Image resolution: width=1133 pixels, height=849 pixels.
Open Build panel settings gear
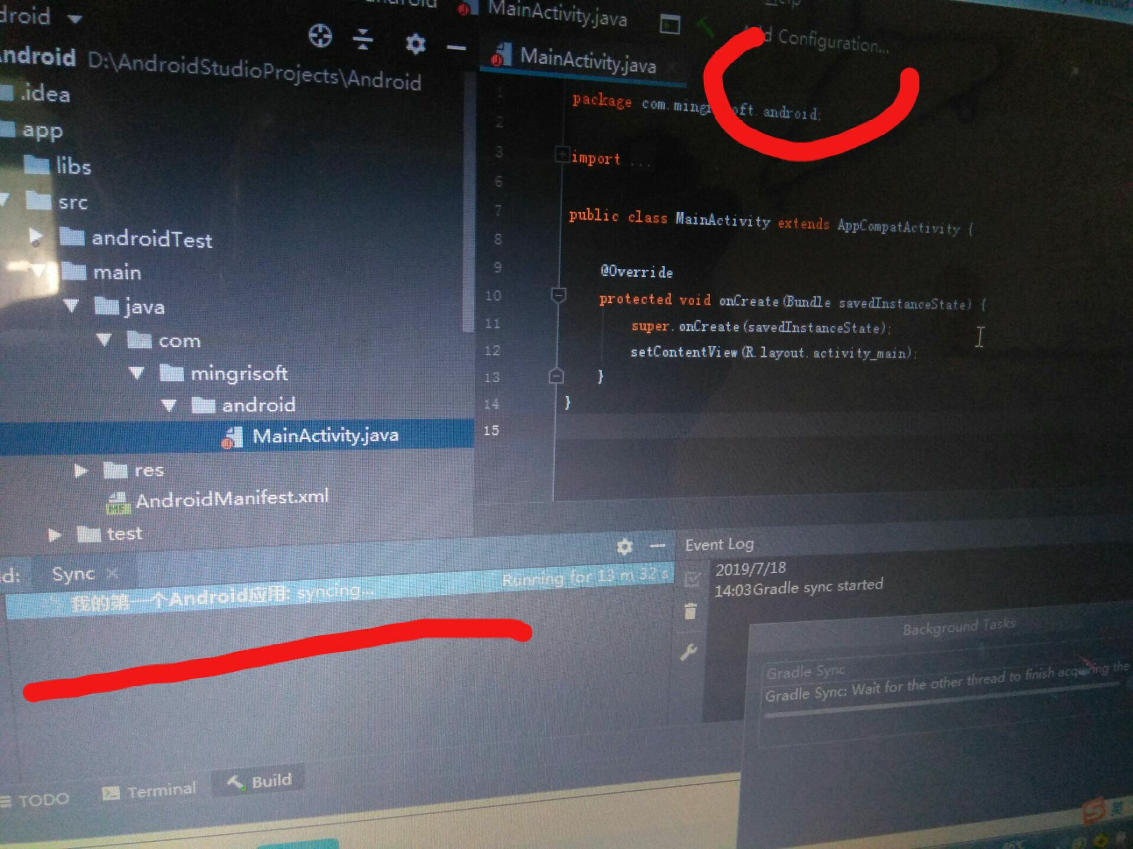pyautogui.click(x=624, y=547)
